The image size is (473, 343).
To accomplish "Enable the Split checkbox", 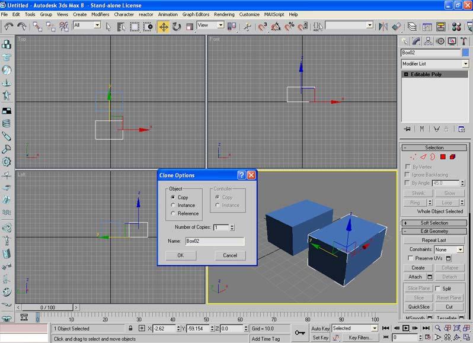I will click(x=437, y=288).
